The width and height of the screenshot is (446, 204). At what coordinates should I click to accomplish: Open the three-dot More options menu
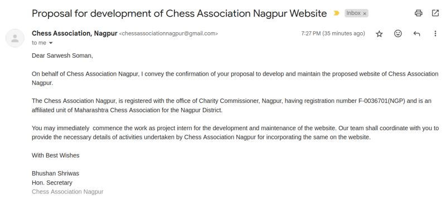click(x=435, y=34)
